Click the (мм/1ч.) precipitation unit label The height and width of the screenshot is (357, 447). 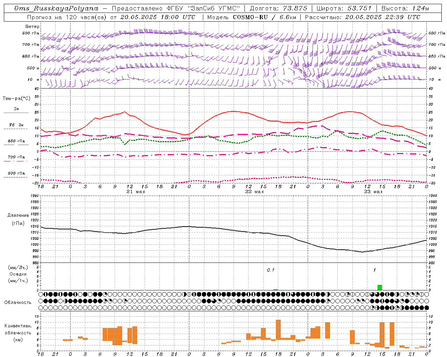[18, 281]
